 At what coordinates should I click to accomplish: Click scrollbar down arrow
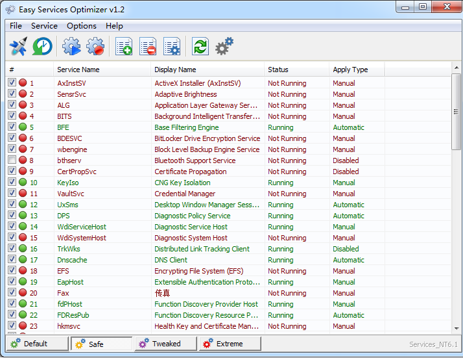pyautogui.click(x=457, y=328)
